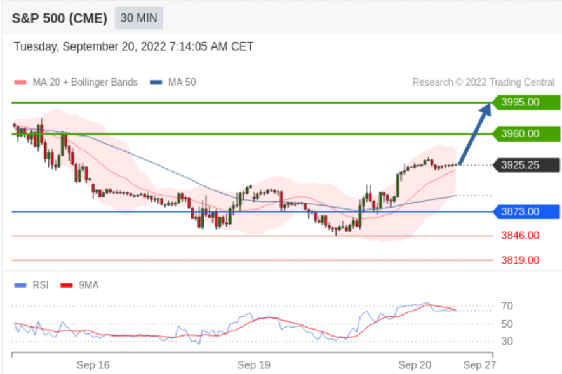Click the 9MA red legend swatch
This screenshot has height=374, width=562.
[x=67, y=285]
